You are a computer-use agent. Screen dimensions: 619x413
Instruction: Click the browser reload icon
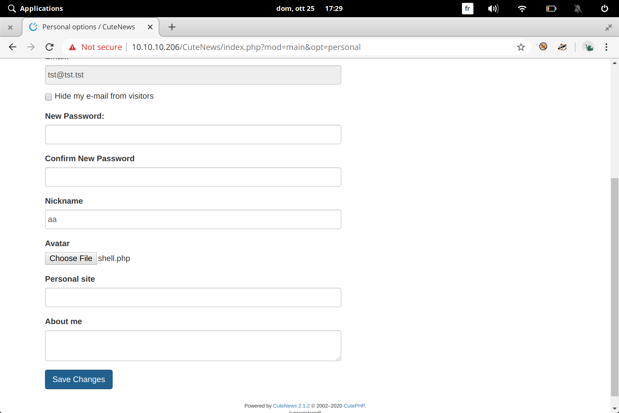50,47
